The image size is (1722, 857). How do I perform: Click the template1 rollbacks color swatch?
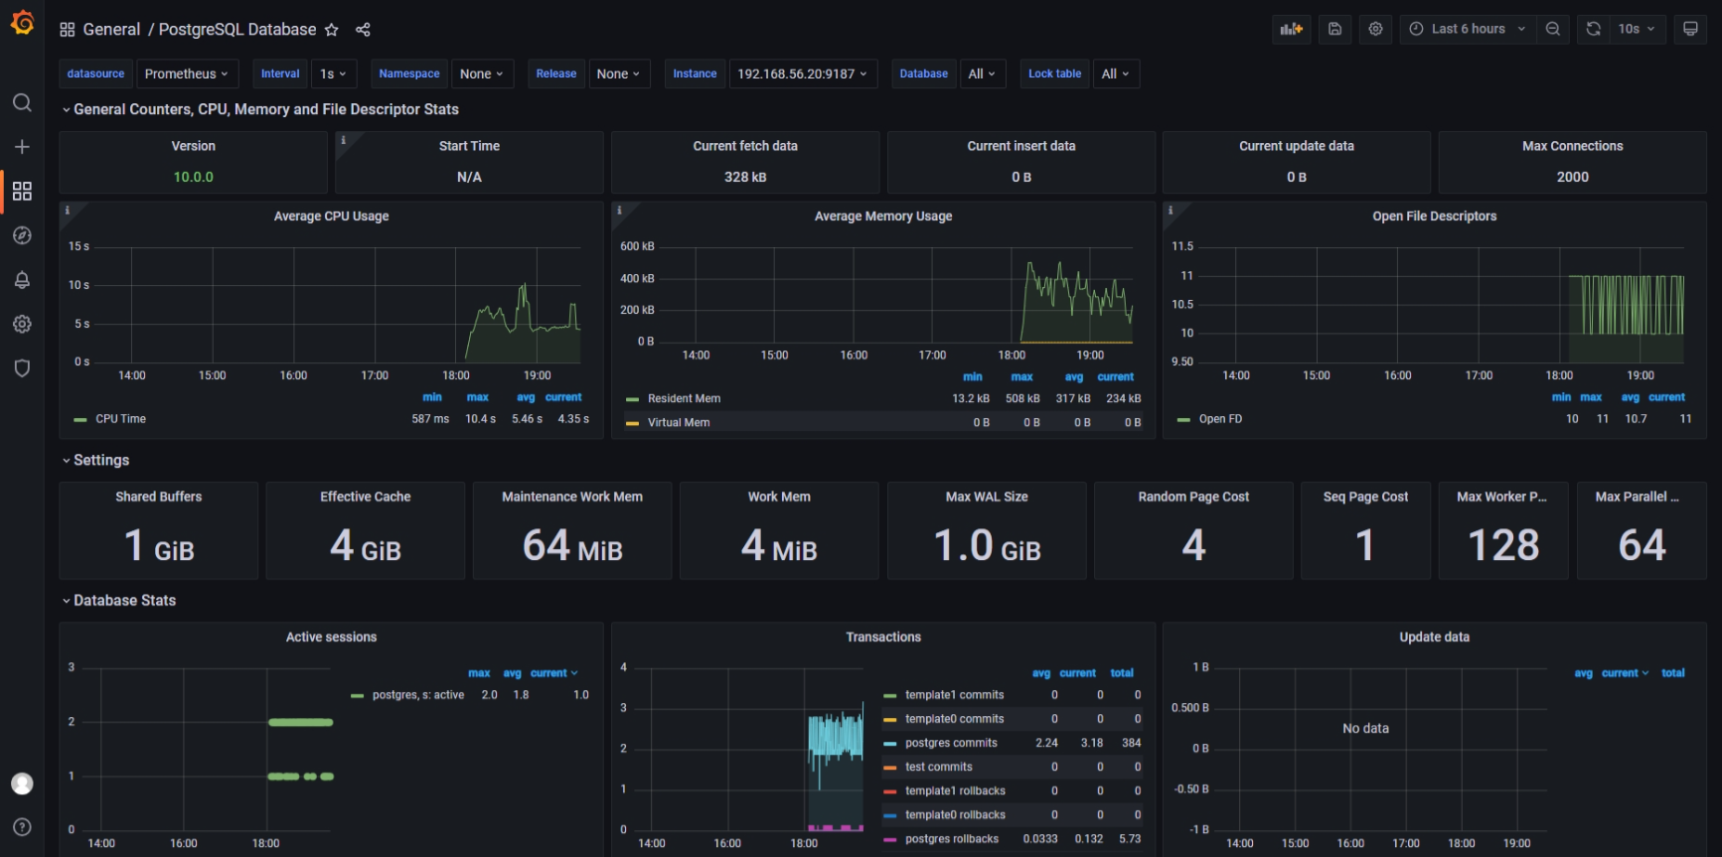coord(890,791)
